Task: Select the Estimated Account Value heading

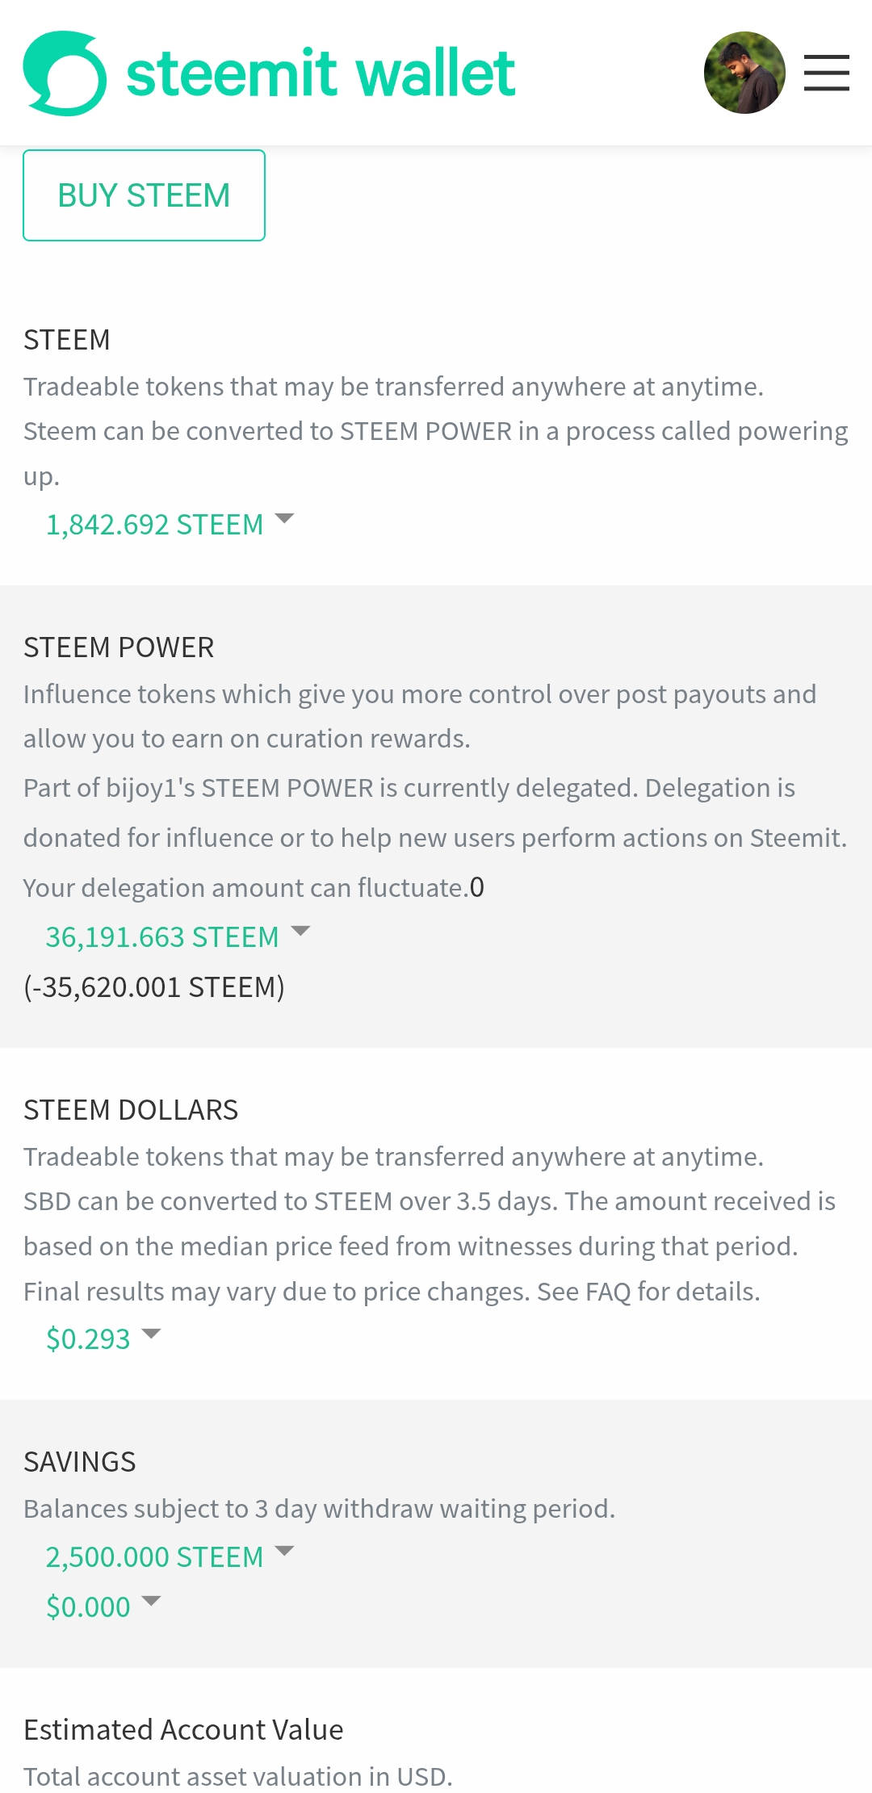Action: pyautogui.click(x=183, y=1730)
